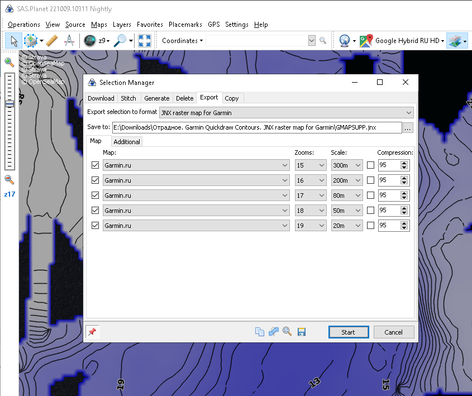Viewport: 472px width, 396px height.
Task: Switch to the Additional tab
Action: [127, 142]
